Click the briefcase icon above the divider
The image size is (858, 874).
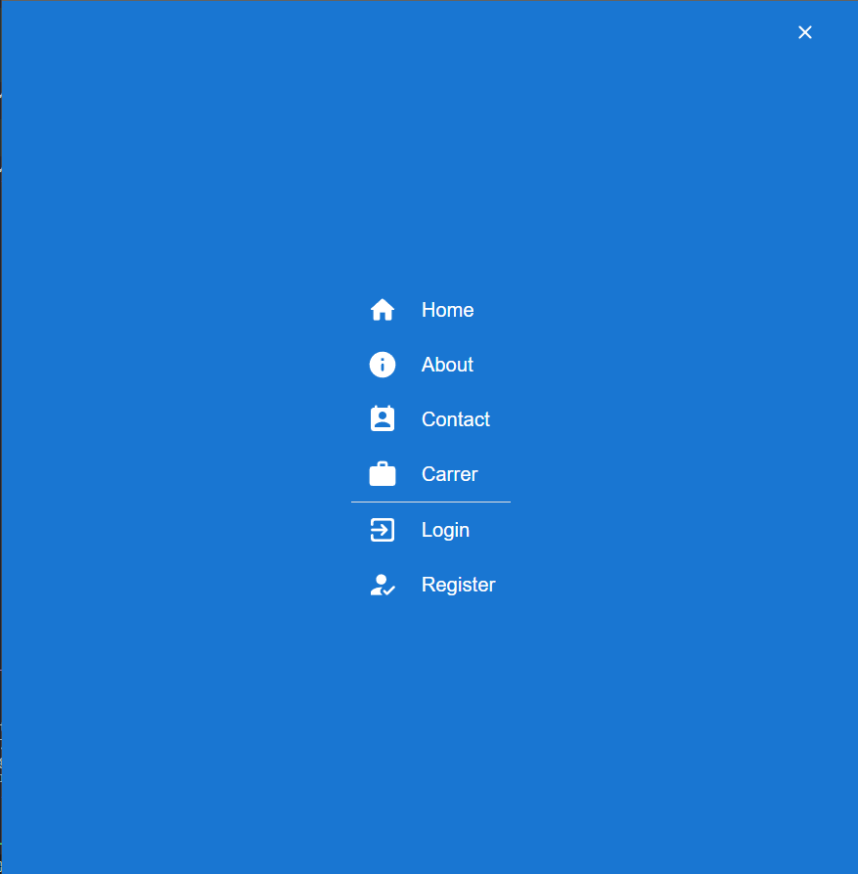(x=383, y=473)
